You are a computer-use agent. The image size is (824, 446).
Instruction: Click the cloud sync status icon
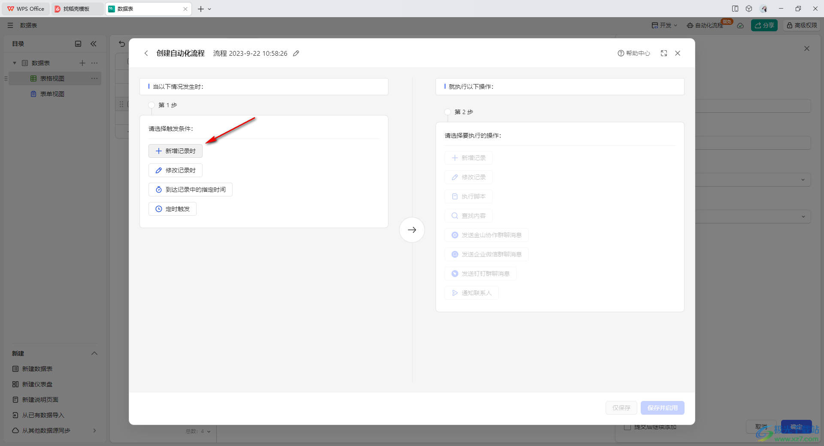pyautogui.click(x=740, y=25)
